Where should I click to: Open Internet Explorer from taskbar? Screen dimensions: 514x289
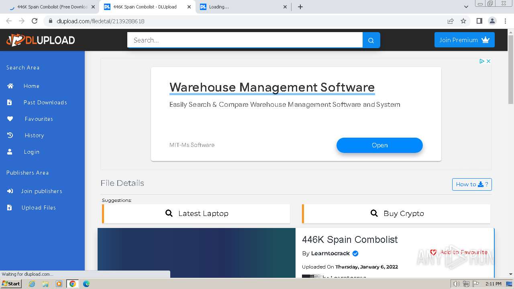pyautogui.click(x=32, y=284)
